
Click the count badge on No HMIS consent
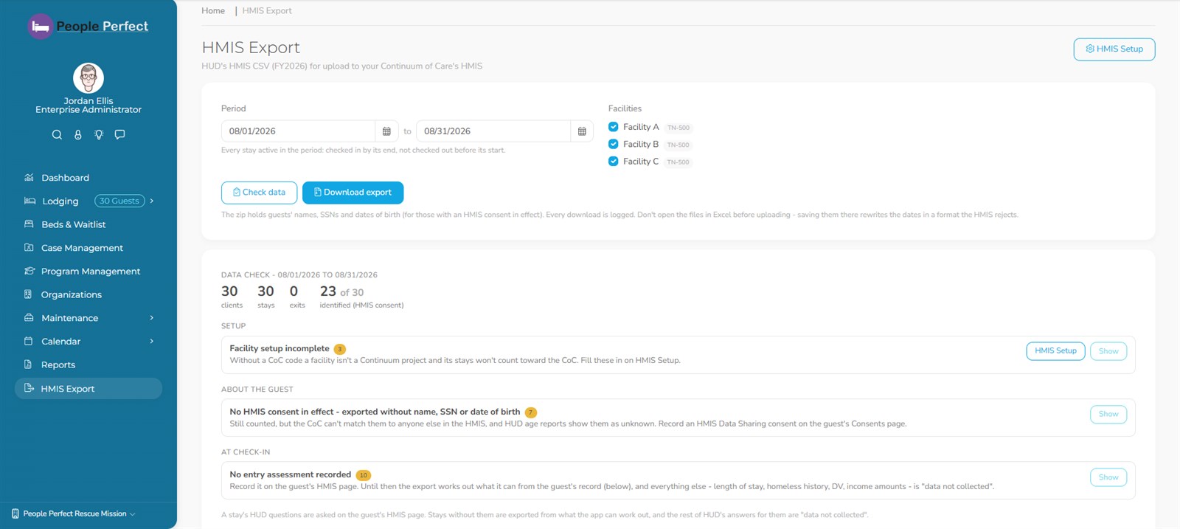tap(531, 412)
